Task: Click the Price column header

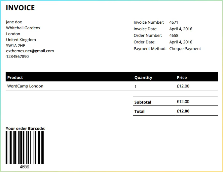Action: 182,78
